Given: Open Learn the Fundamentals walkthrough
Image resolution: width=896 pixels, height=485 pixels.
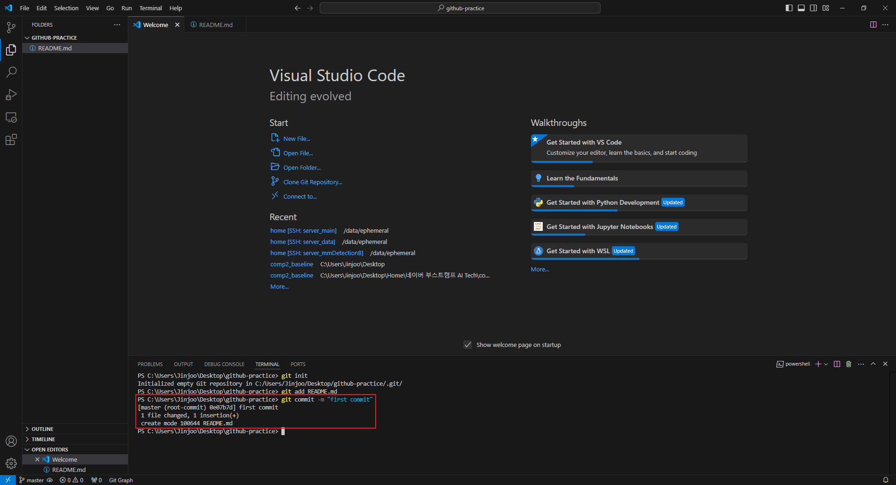Looking at the screenshot, I should point(639,179).
